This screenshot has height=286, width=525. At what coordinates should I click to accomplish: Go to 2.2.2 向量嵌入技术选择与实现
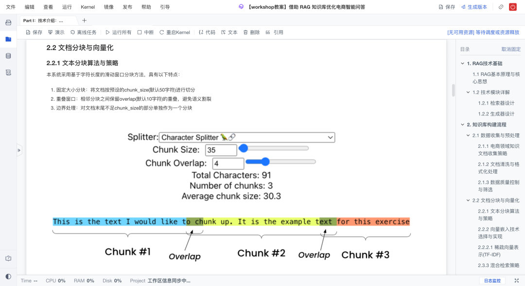pyautogui.click(x=499, y=233)
